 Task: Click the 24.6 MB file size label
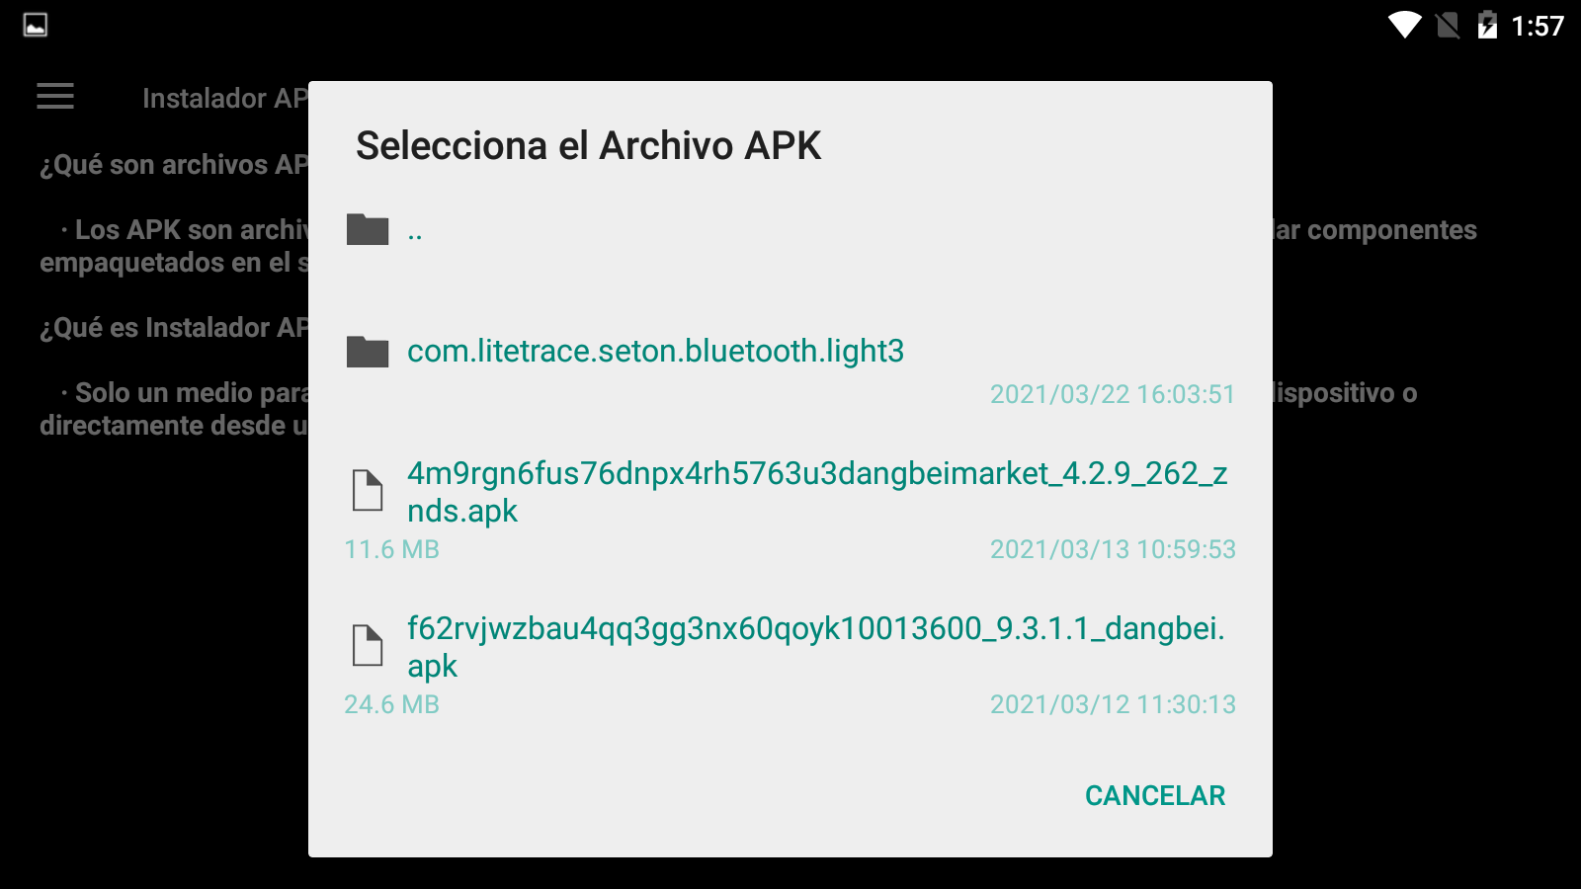tap(391, 704)
